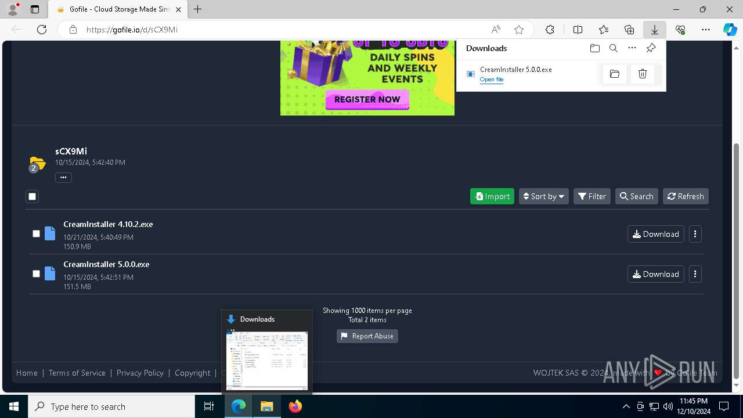Image resolution: width=743 pixels, height=418 pixels.
Task: Open more options in Downloads panel
Action: click(x=632, y=48)
